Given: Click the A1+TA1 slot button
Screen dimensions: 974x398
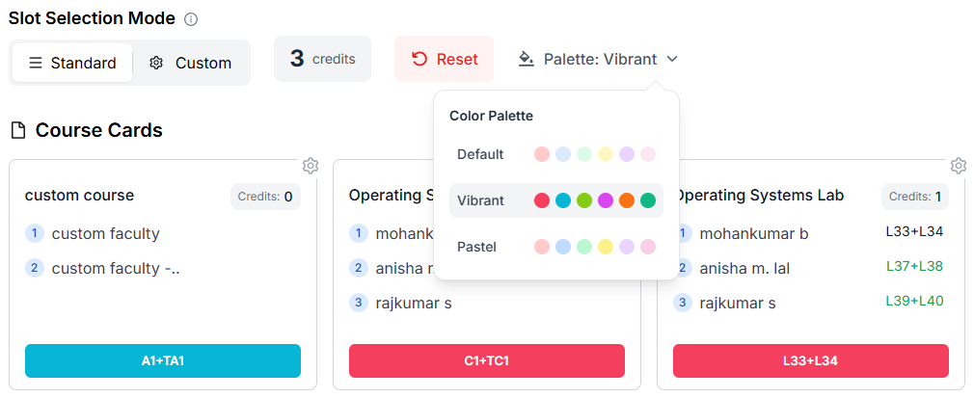Looking at the screenshot, I should [x=163, y=360].
